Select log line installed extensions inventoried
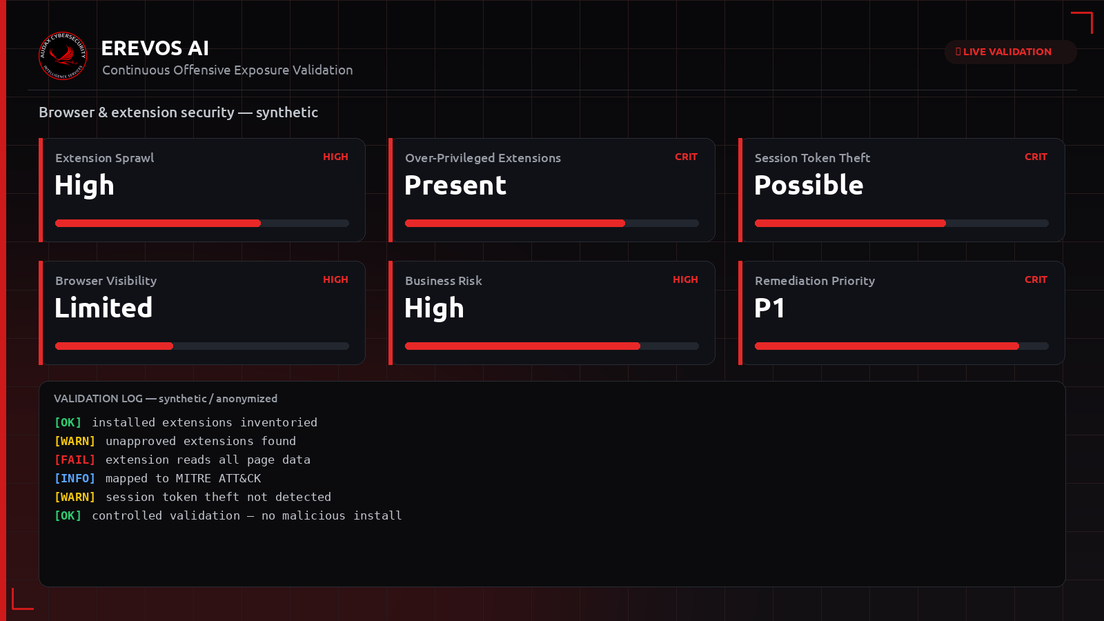1104x621 pixels. click(x=186, y=422)
